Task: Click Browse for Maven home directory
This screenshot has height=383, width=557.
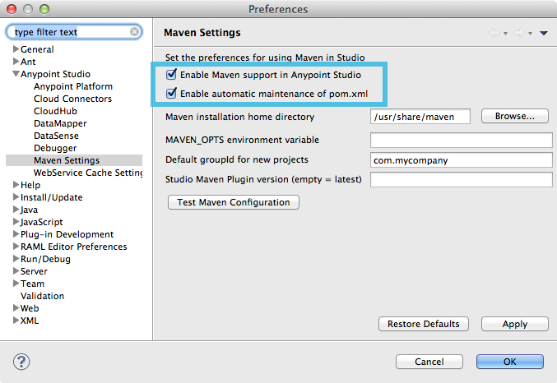Action: point(515,116)
